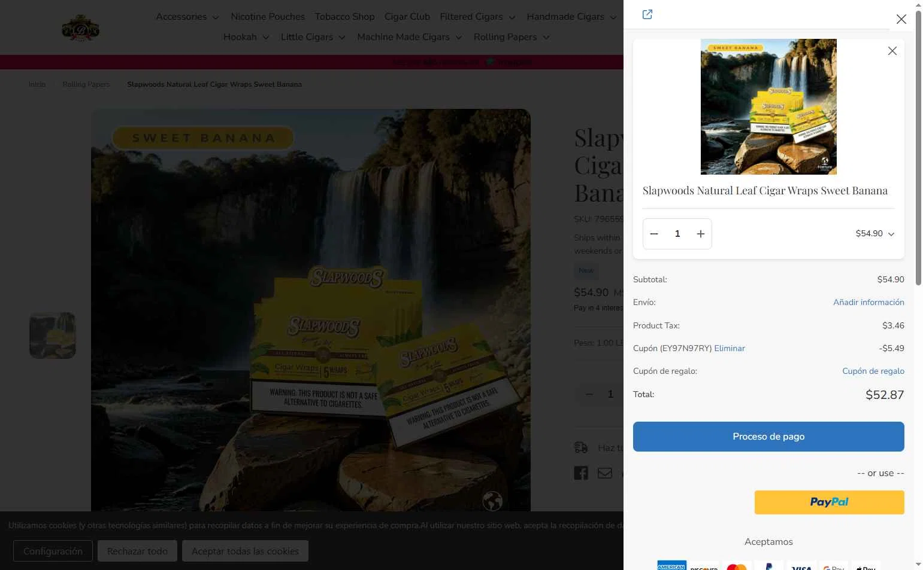The width and height of the screenshot is (923, 570).
Task: Decrease product page quantity minus
Action: pyautogui.click(x=589, y=394)
